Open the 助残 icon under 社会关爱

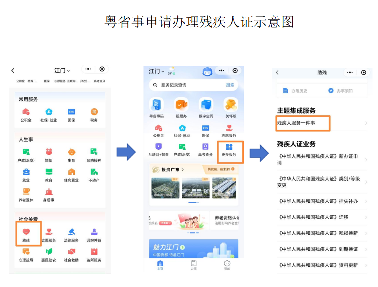click(26, 232)
